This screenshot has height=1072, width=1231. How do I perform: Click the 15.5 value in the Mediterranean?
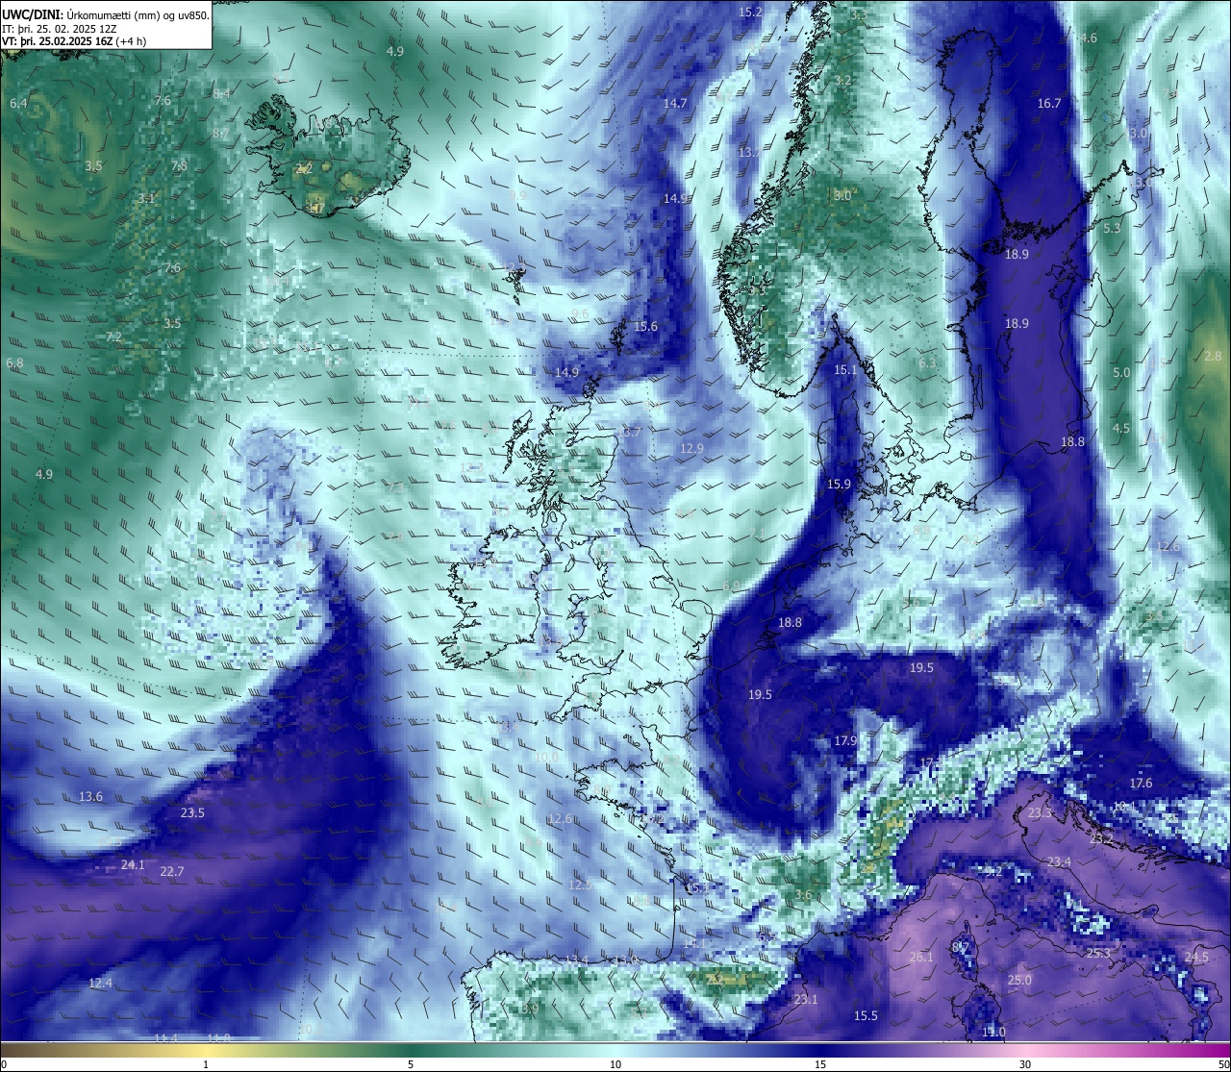coord(866,1015)
